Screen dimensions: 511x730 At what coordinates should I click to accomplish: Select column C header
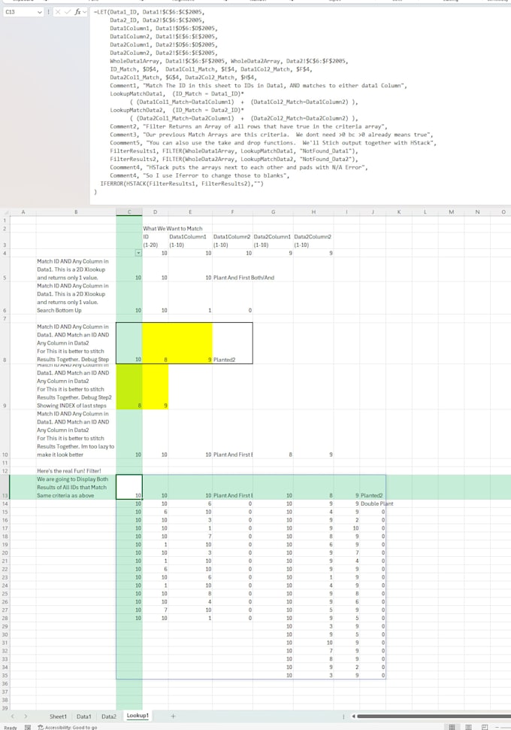click(x=129, y=211)
